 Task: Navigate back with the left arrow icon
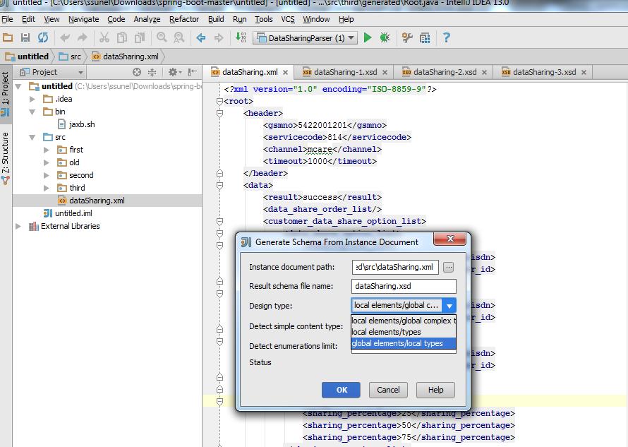click(201, 39)
